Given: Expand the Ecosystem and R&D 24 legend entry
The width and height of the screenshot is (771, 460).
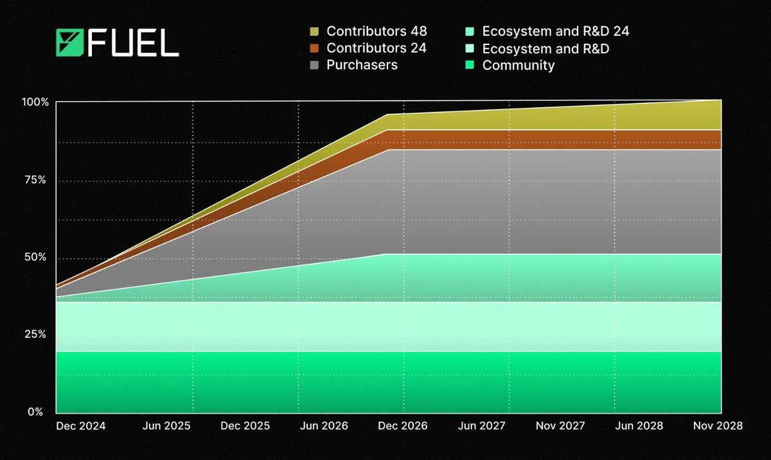Looking at the screenshot, I should point(556,31).
